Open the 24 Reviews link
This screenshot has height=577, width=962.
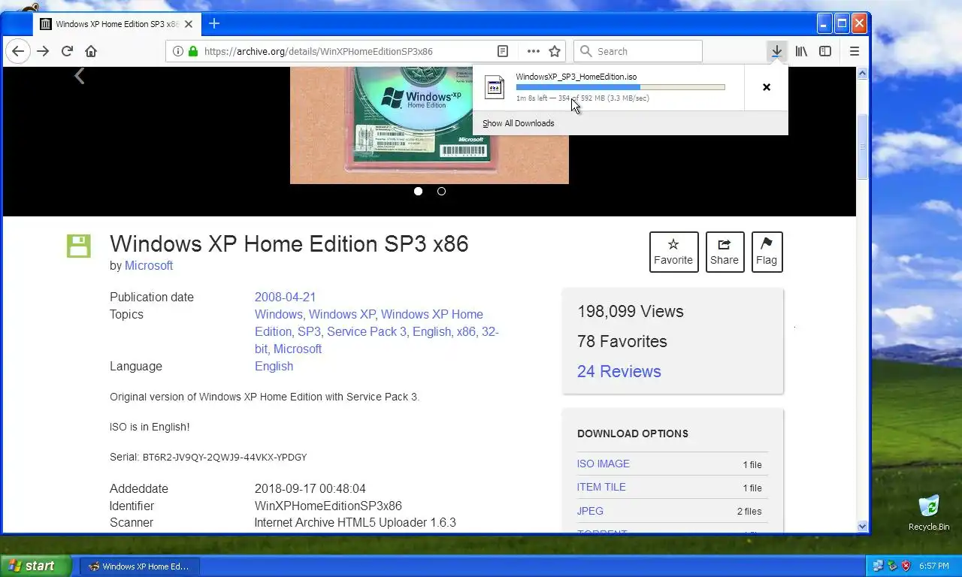click(619, 371)
